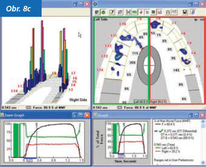Click the 'Right 39.2 %' box under the arch

pyautogui.click(x=158, y=102)
